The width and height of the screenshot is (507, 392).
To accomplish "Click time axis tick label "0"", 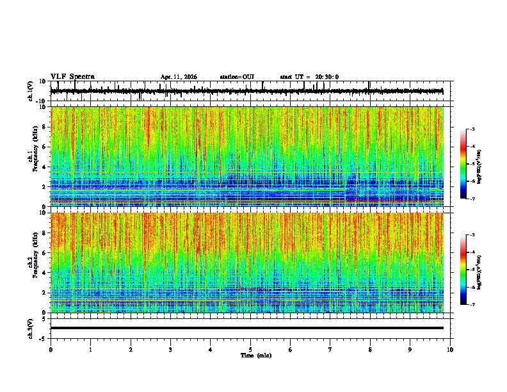I will pos(51,350).
